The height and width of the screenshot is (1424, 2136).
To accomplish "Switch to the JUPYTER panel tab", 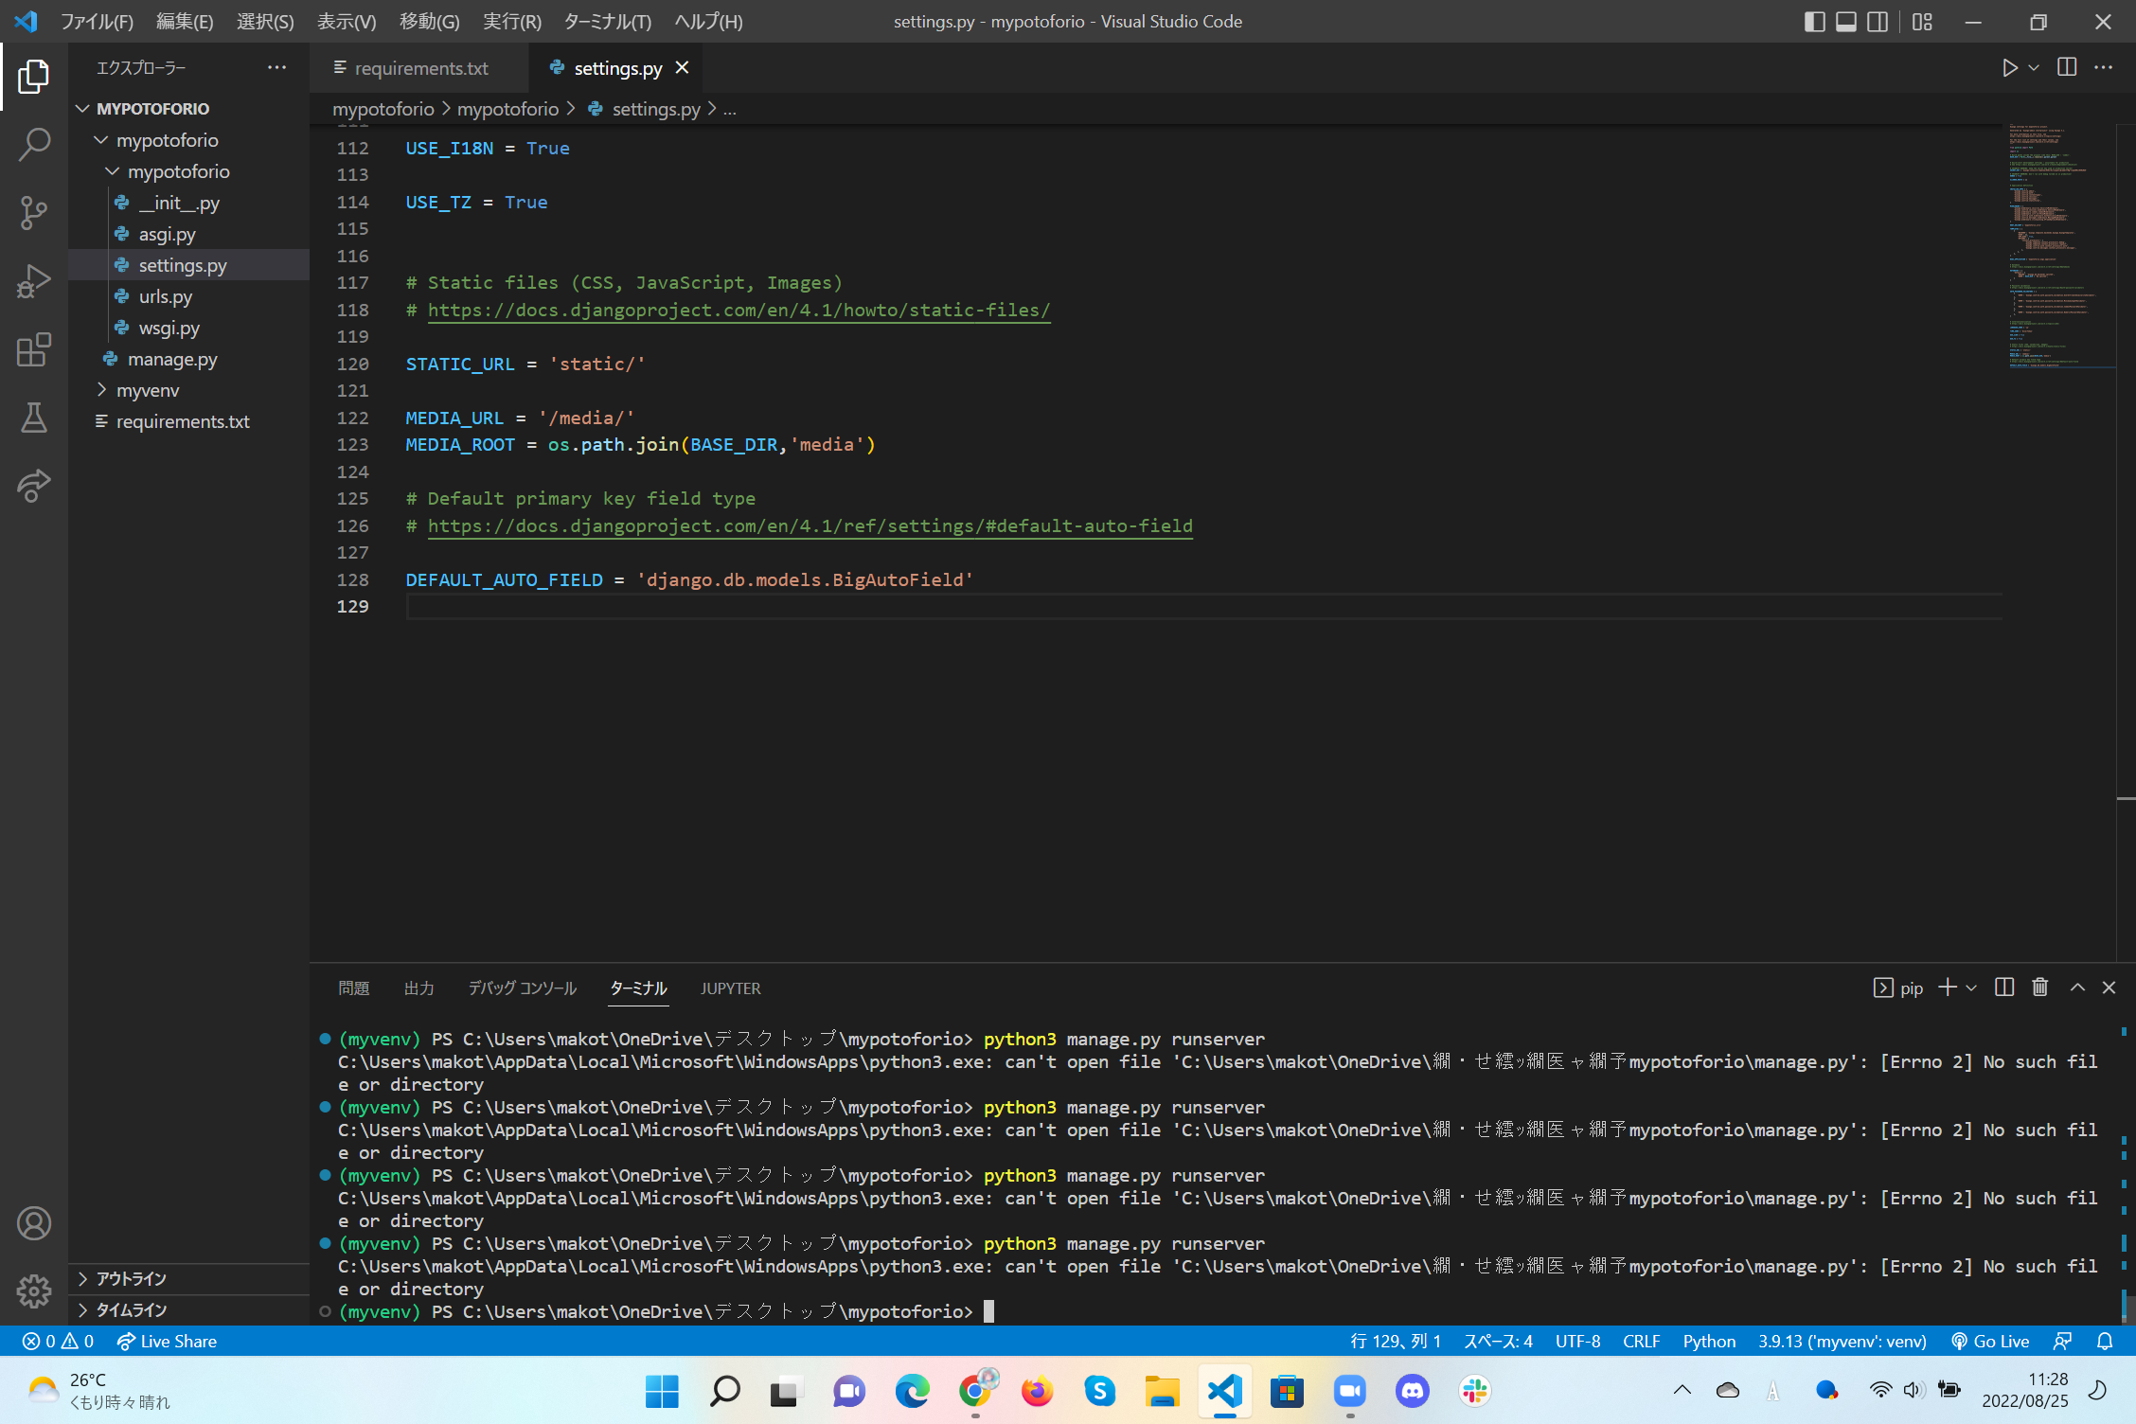I will coord(730,988).
